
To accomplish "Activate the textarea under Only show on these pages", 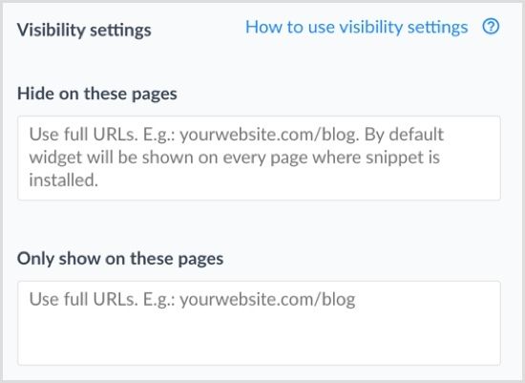I will pyautogui.click(x=259, y=324).
